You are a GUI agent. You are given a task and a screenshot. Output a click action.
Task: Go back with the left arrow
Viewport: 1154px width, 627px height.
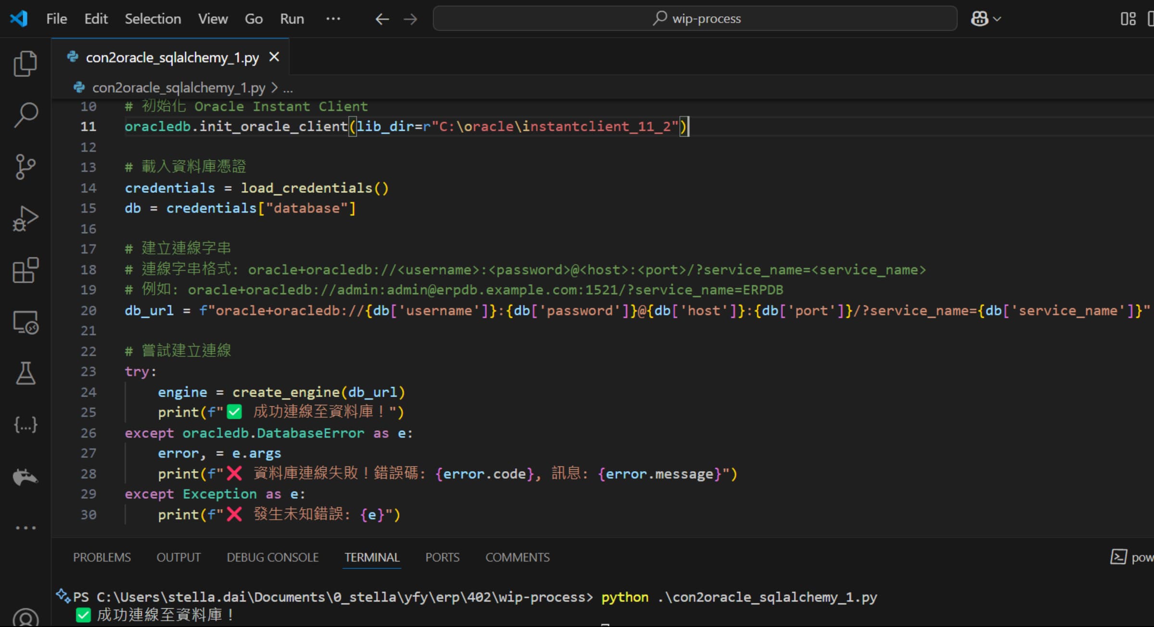click(x=382, y=19)
